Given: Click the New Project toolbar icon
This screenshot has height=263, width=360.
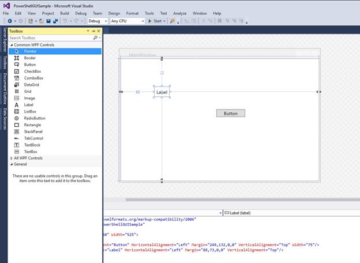Looking at the screenshot, I should 31,21.
